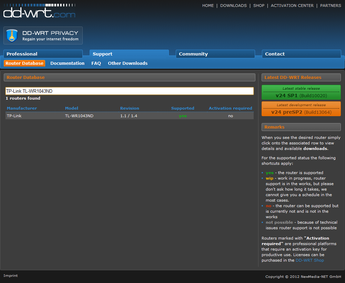Image resolution: width=345 pixels, height=283 pixels.
Task: Click the 1.1 / 1.4 revision cell
Action: (129, 116)
